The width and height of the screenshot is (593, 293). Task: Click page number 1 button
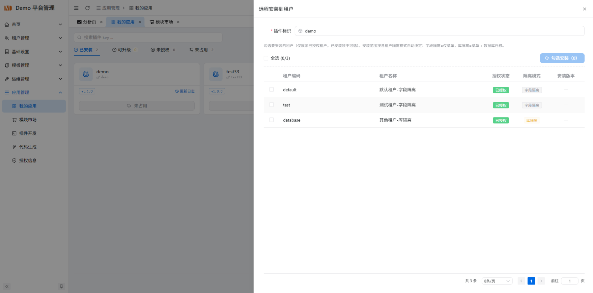pyautogui.click(x=531, y=281)
